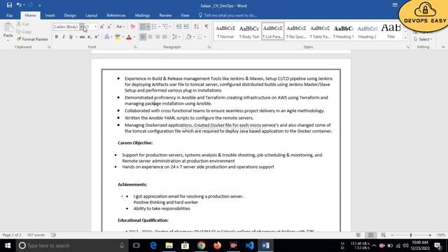Open the Select editing button
The width and height of the screenshot is (448, 252).
coord(423,39)
